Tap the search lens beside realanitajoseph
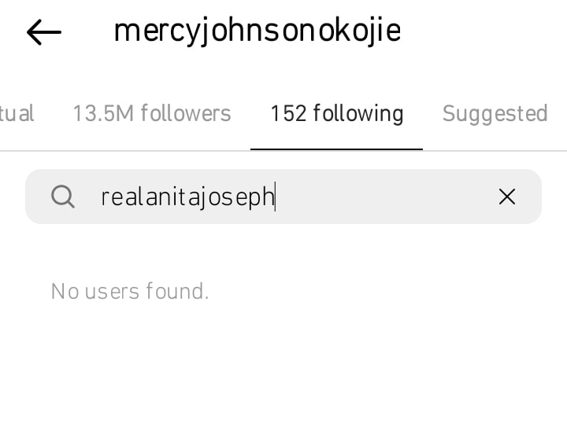 point(63,197)
